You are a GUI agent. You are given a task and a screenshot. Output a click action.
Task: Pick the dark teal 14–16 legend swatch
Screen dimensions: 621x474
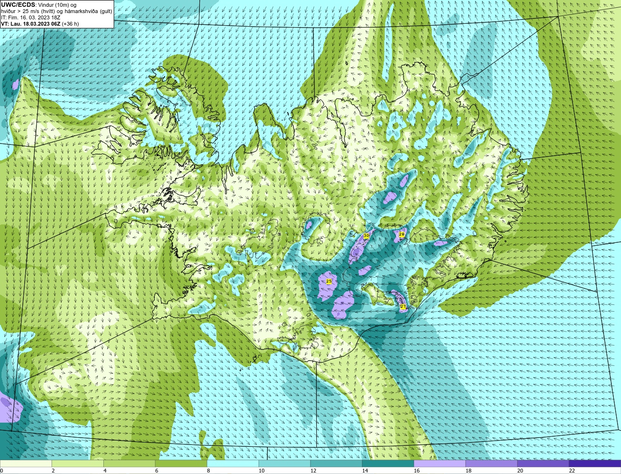coord(388,463)
